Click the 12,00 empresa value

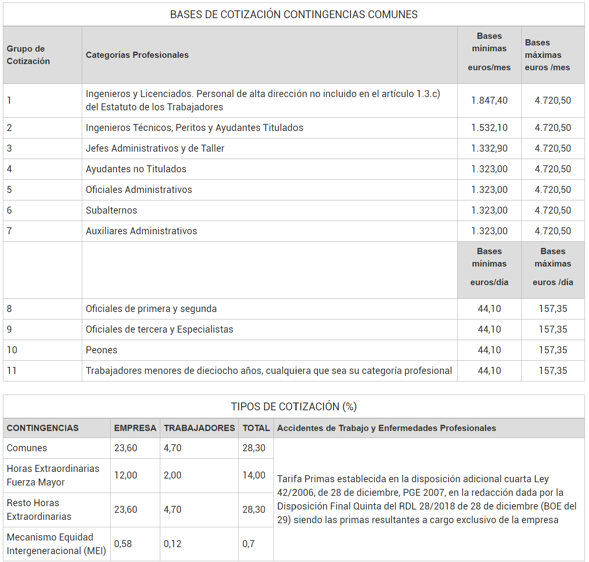coord(126,475)
